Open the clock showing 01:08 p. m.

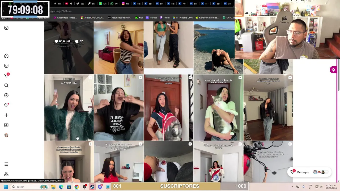(332, 187)
